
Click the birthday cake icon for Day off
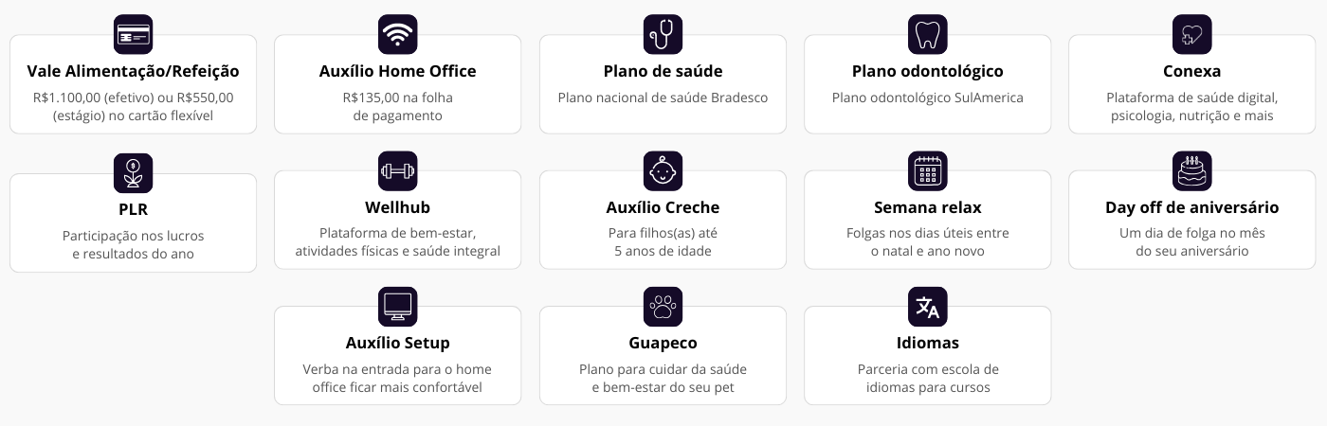[1191, 171]
